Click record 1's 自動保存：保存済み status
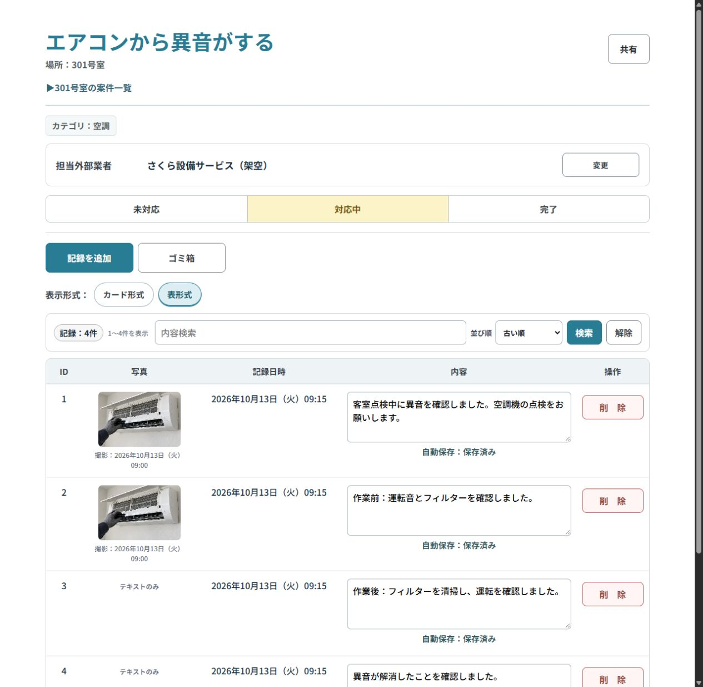 pos(459,452)
